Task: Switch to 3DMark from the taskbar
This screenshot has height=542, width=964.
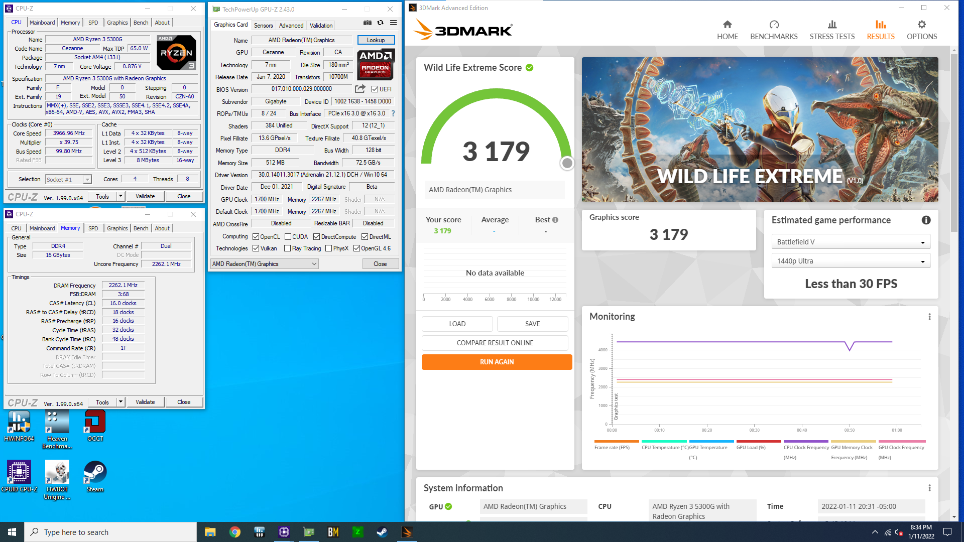Action: coord(407,532)
